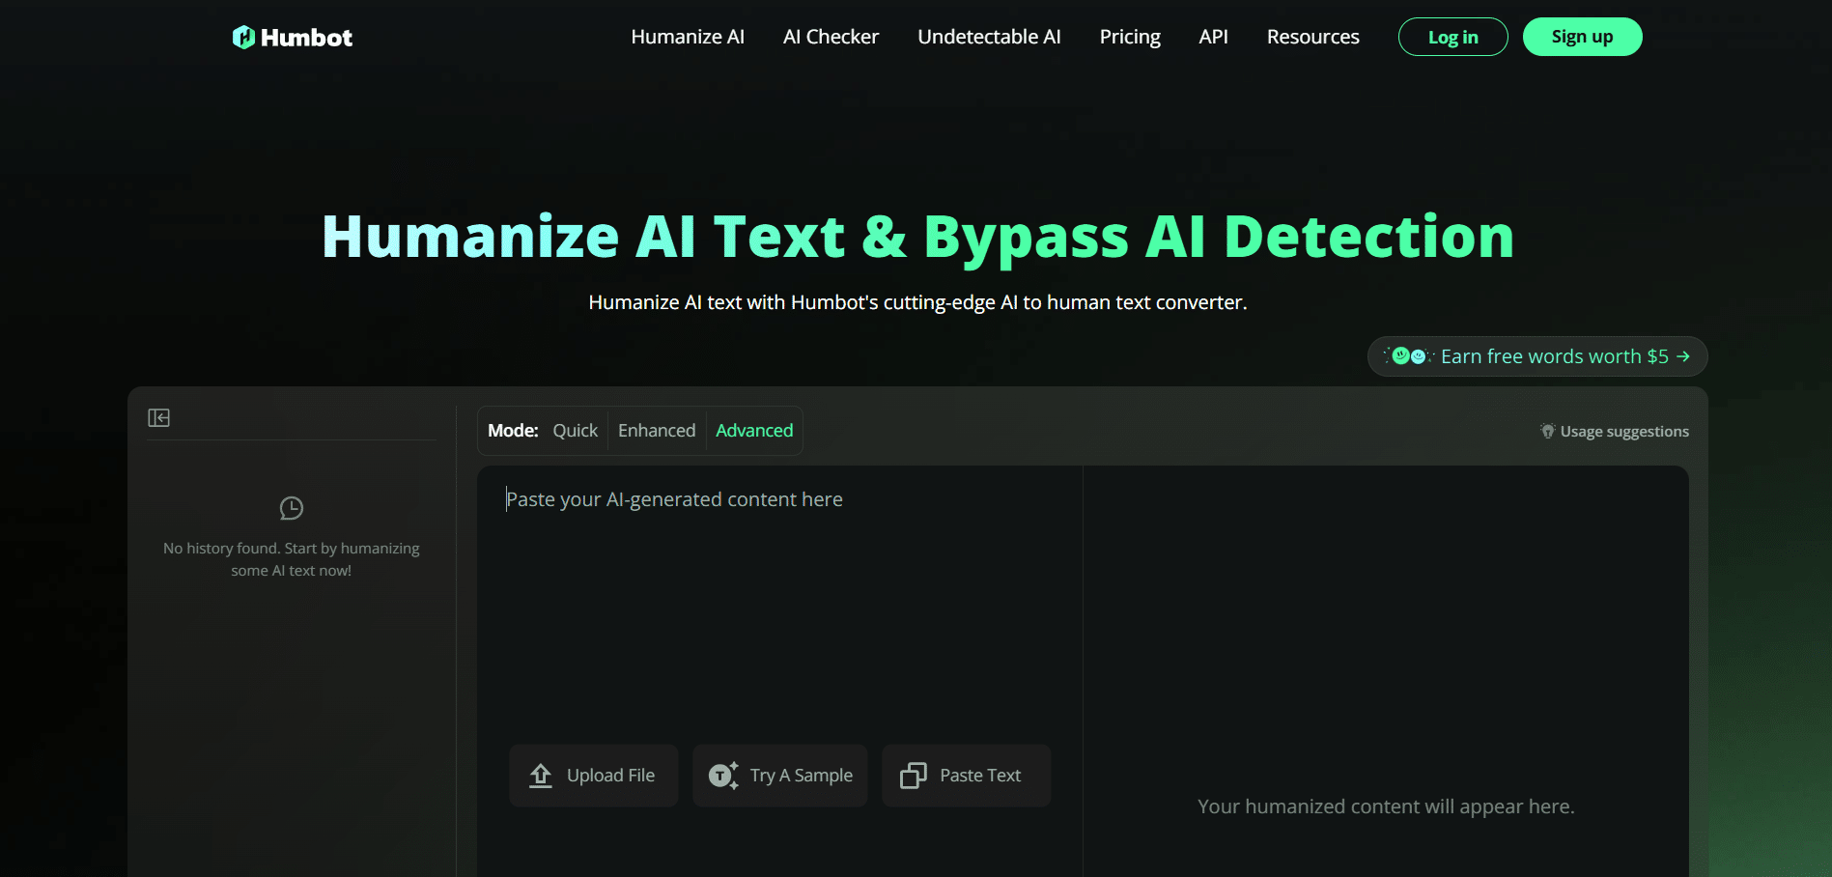
Task: Open the Resources menu
Action: (1312, 37)
